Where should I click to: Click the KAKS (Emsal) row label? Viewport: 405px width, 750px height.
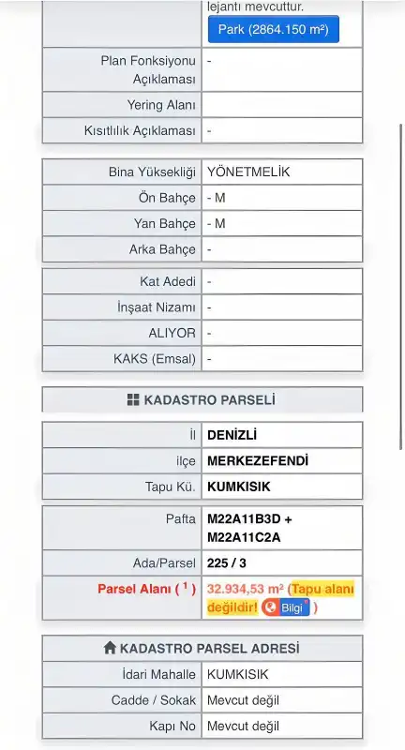pos(155,359)
